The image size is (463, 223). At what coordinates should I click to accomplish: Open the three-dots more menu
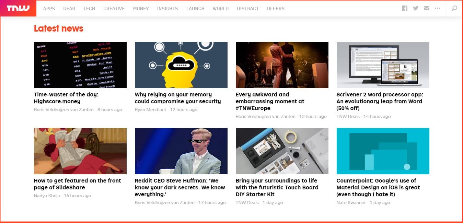click(438, 8)
